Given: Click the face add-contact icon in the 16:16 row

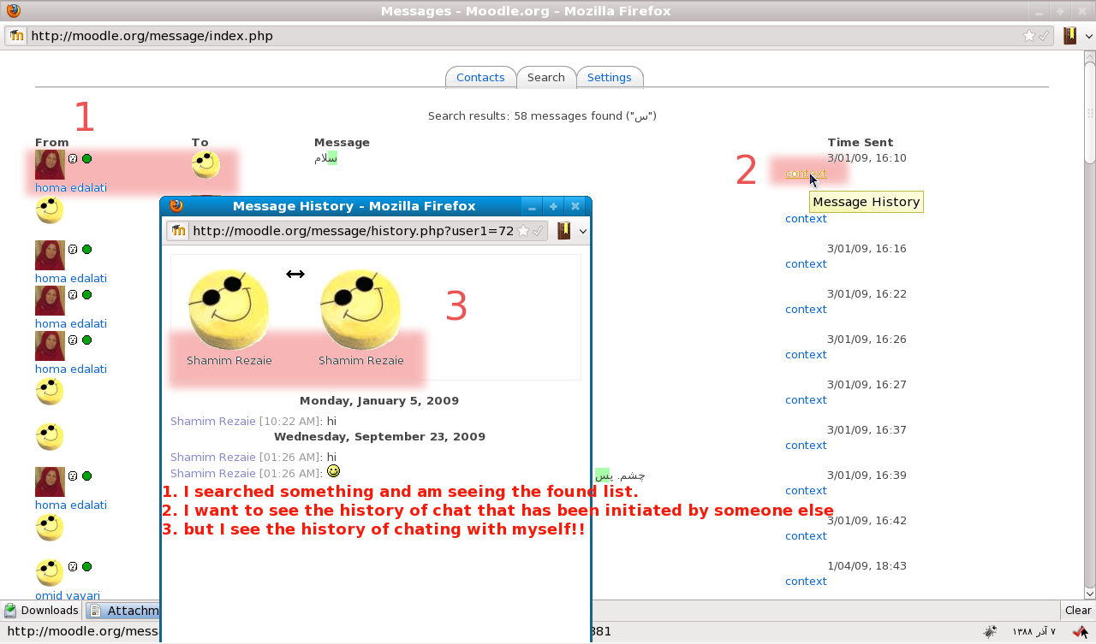Looking at the screenshot, I should [74, 249].
